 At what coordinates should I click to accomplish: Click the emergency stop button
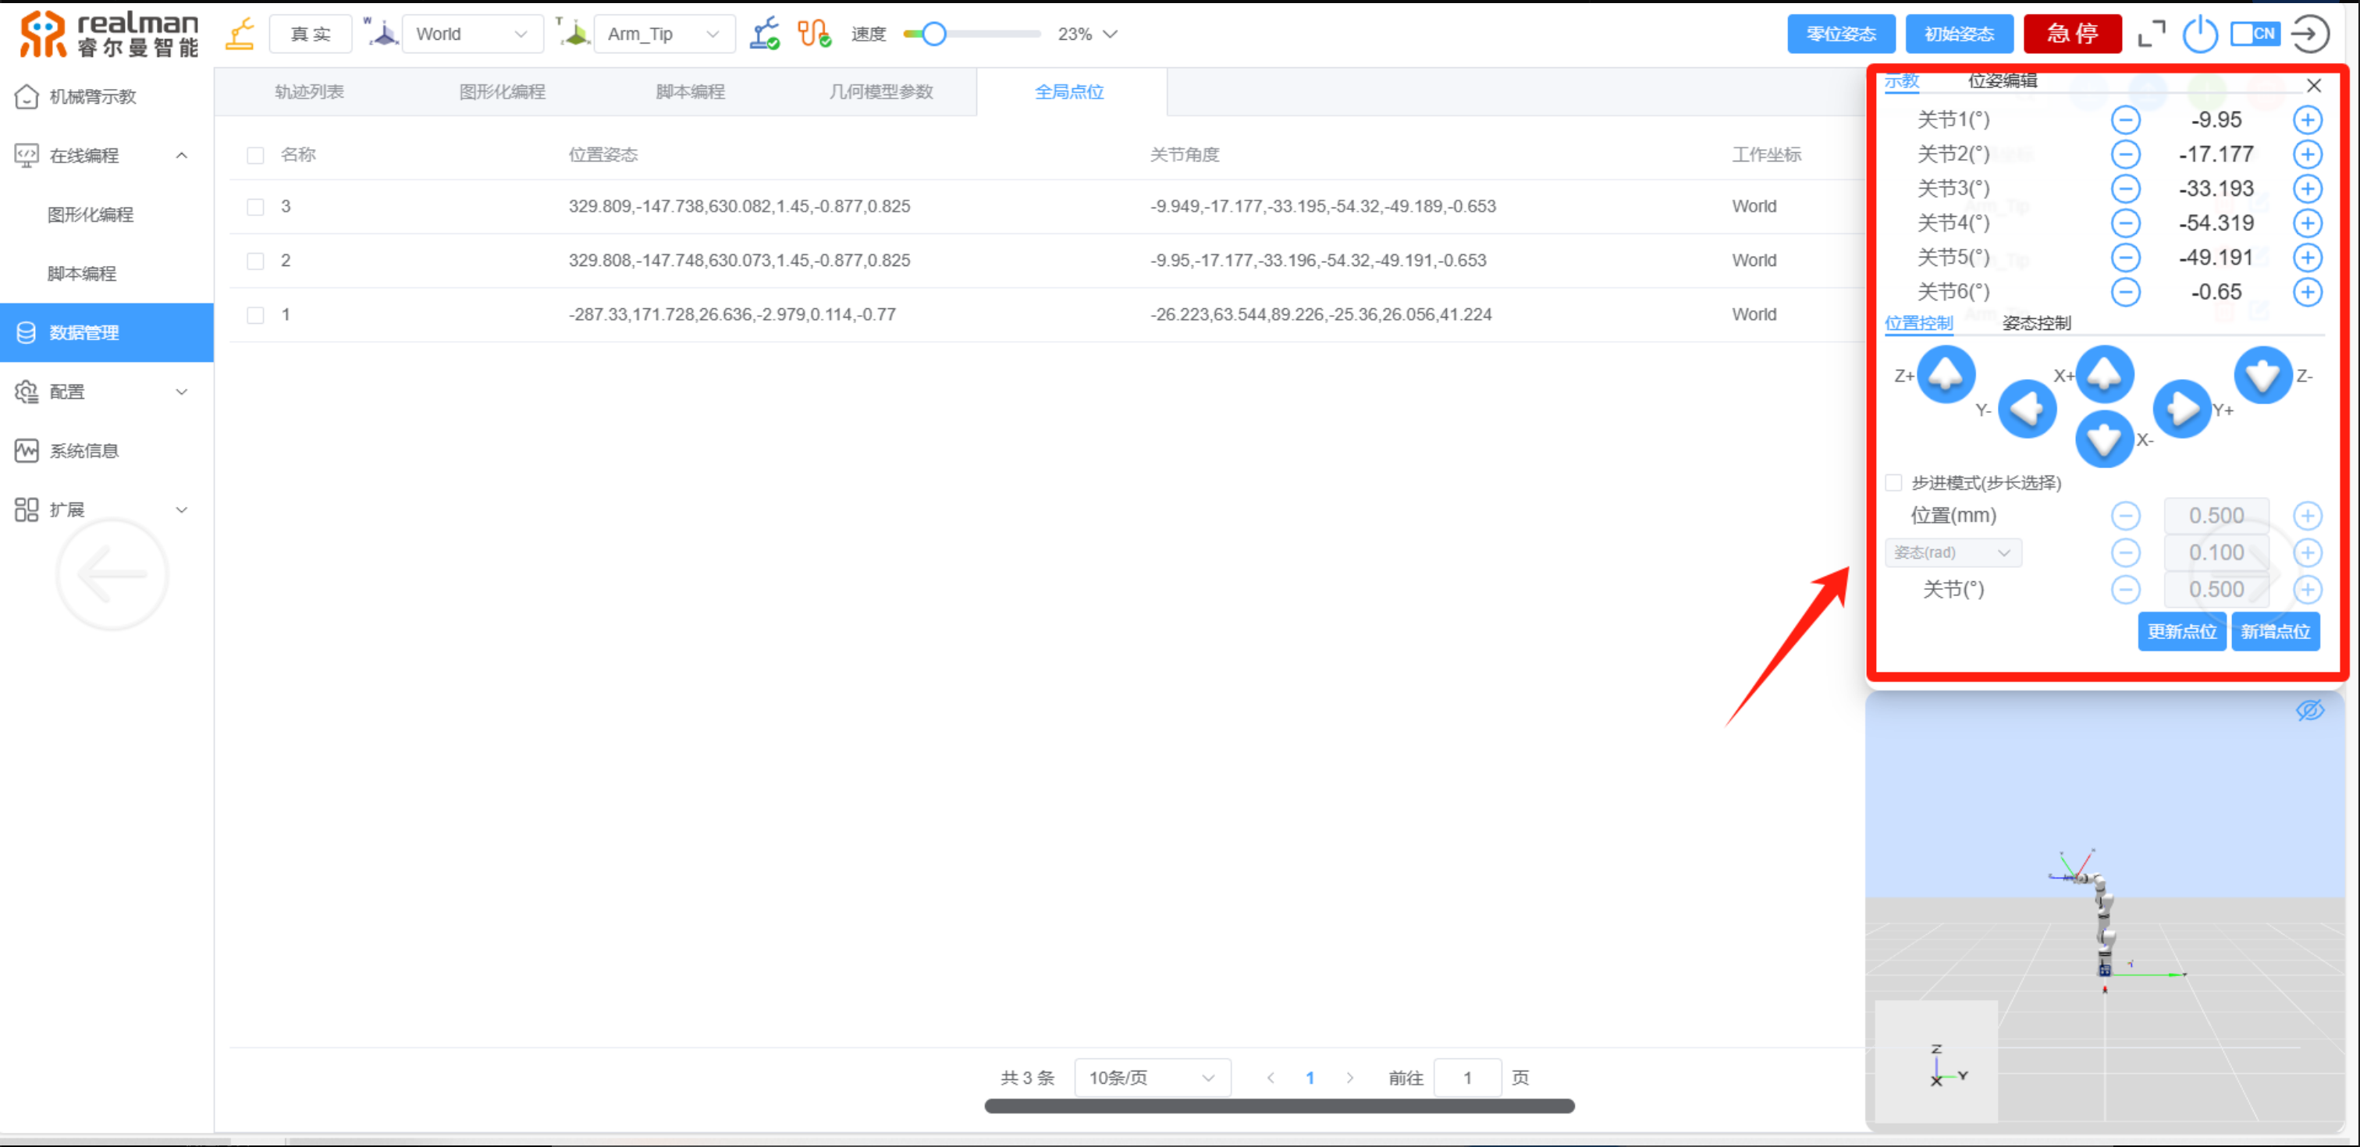(2074, 33)
